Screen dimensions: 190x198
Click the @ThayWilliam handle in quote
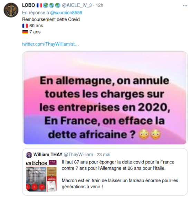(78, 154)
